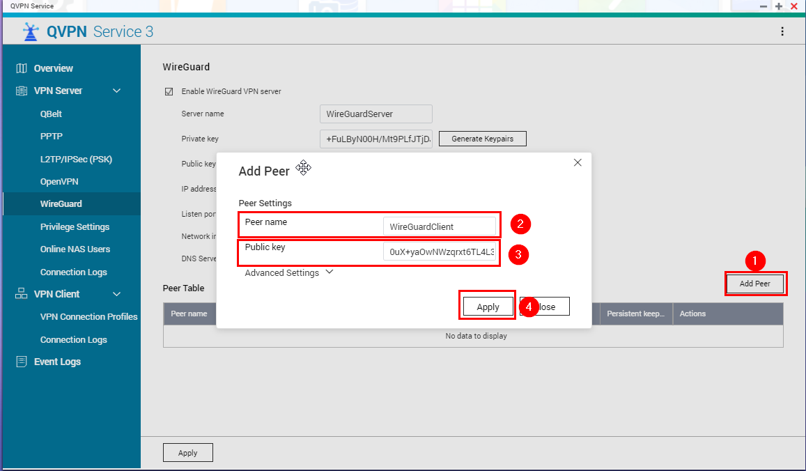806x471 pixels.
Task: Collapse the VPN Server section chevron
Action: tap(116, 91)
